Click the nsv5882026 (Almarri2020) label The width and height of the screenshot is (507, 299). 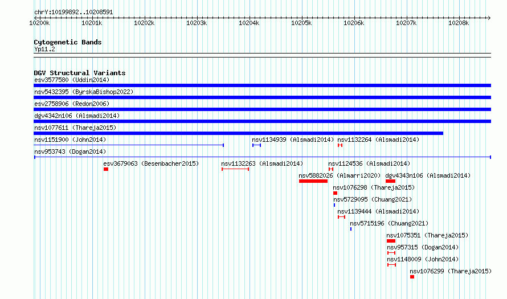(340, 175)
